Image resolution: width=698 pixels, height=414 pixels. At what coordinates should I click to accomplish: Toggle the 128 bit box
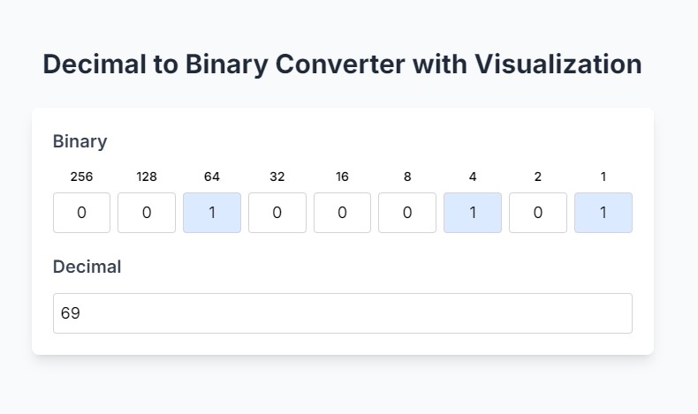[x=147, y=213]
